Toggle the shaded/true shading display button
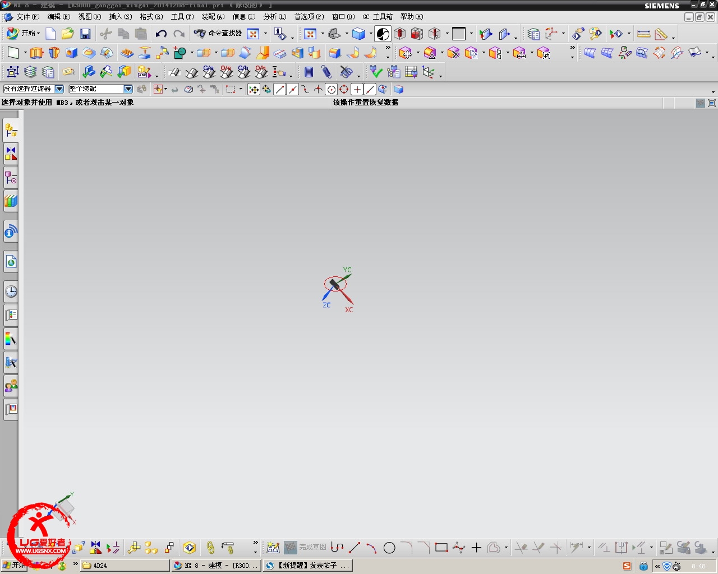 click(383, 34)
